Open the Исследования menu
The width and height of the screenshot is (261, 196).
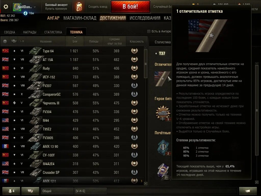[x=145, y=18]
